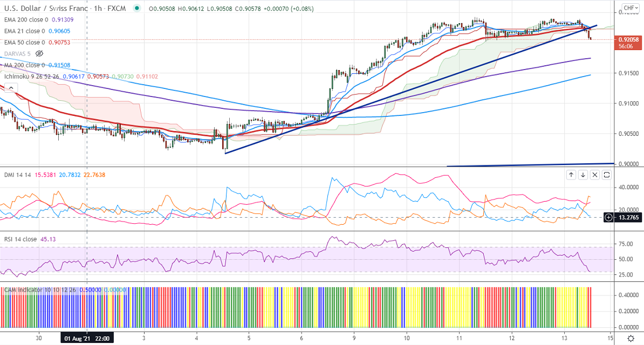Maximize the DMI pane
This screenshot has height=345, width=644.
point(607,175)
